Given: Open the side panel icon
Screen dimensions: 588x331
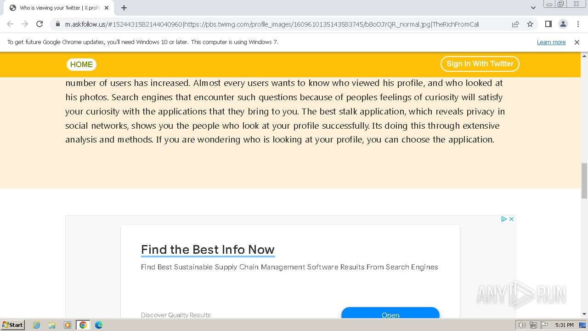Looking at the screenshot, I should click(548, 24).
